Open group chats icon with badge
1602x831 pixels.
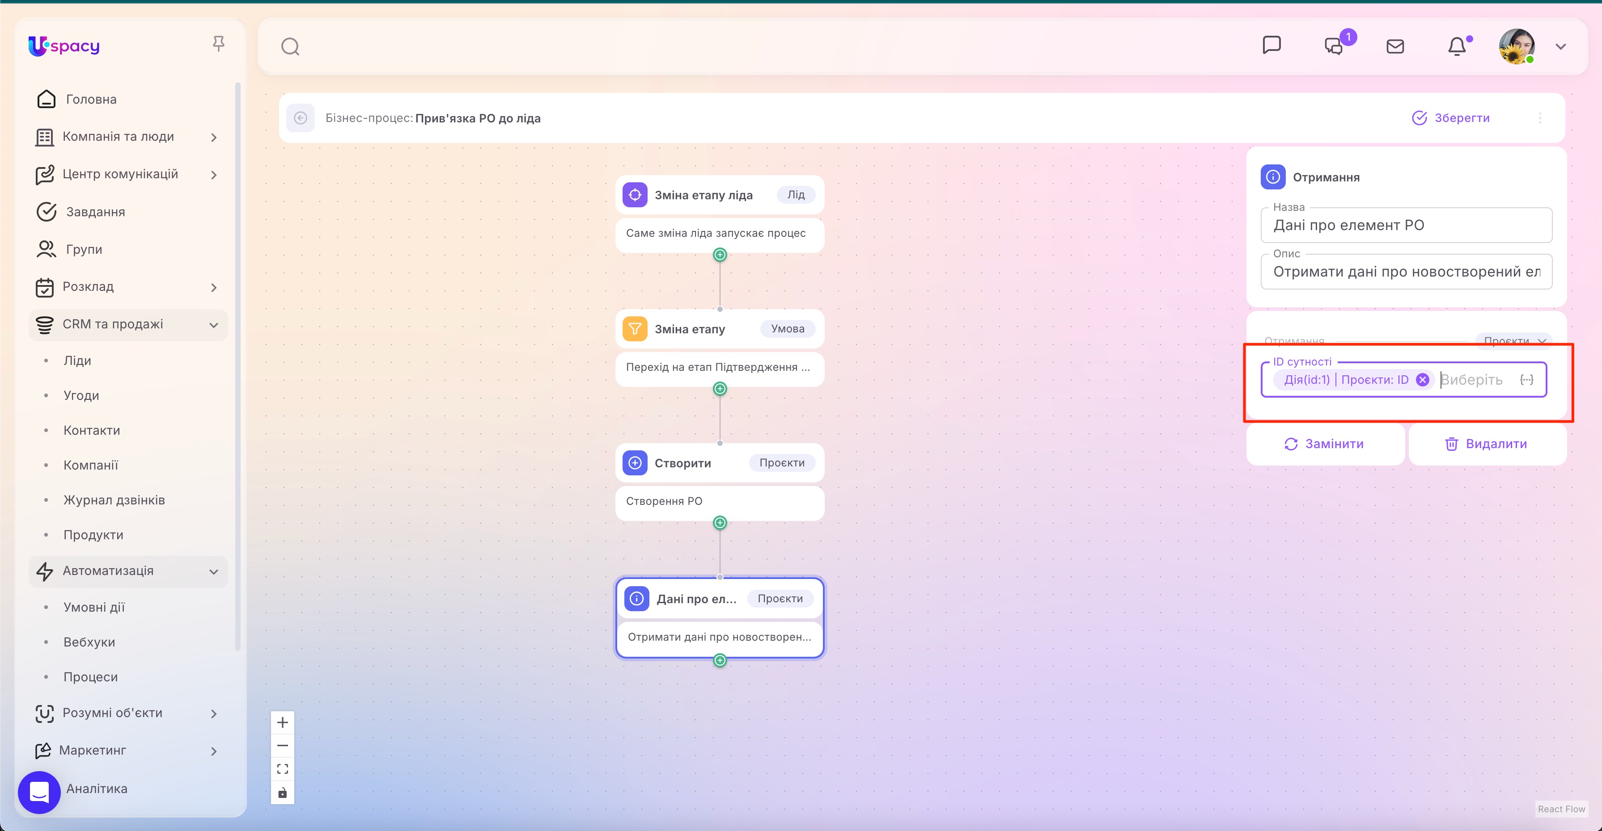click(x=1334, y=46)
